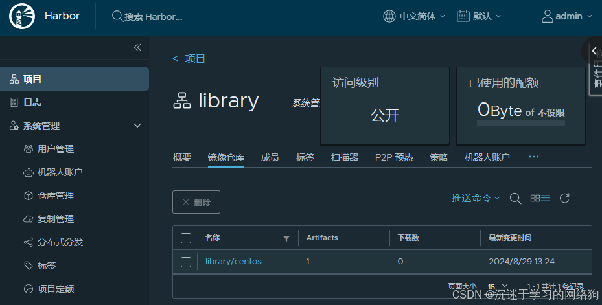This screenshot has width=602, height=305.
Task: Click the repository search magnifier icon
Action: (515, 198)
